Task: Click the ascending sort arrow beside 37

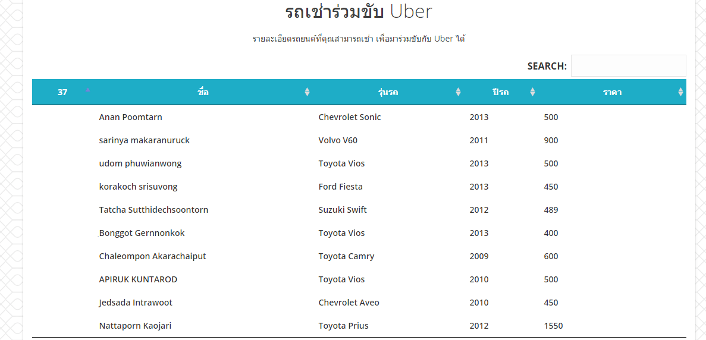Action: coord(88,90)
